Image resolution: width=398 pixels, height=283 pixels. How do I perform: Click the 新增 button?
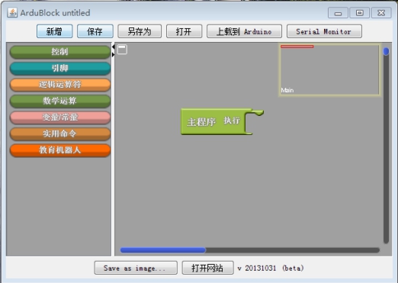pos(55,31)
